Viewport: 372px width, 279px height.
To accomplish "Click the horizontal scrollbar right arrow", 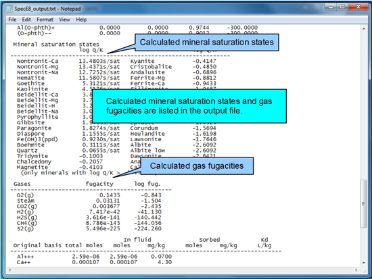I will coord(356,270).
